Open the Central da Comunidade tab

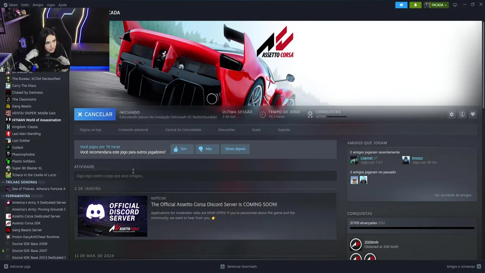[x=183, y=130]
